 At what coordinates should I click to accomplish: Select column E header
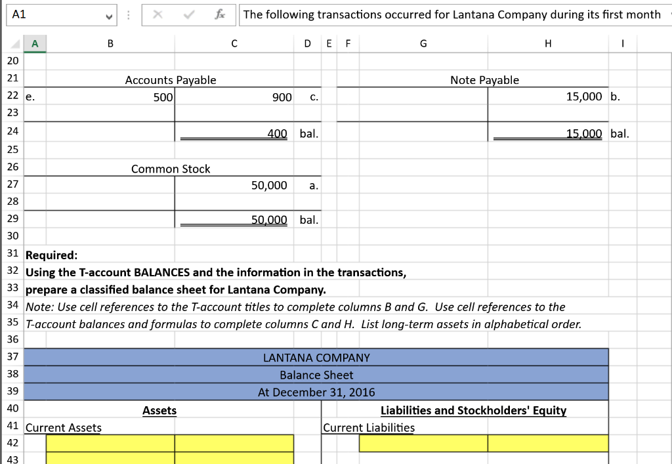pyautogui.click(x=329, y=44)
